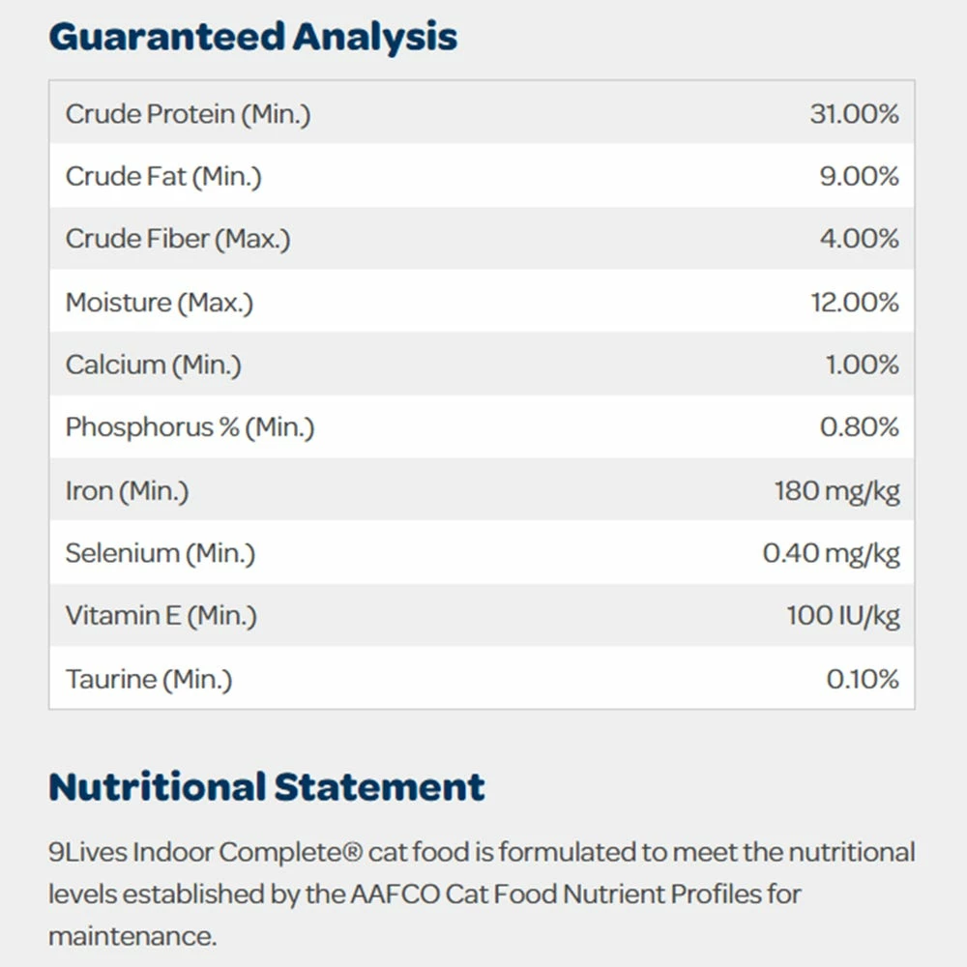
Task: Click the 4.00% crude fiber value
Action: pos(859,239)
